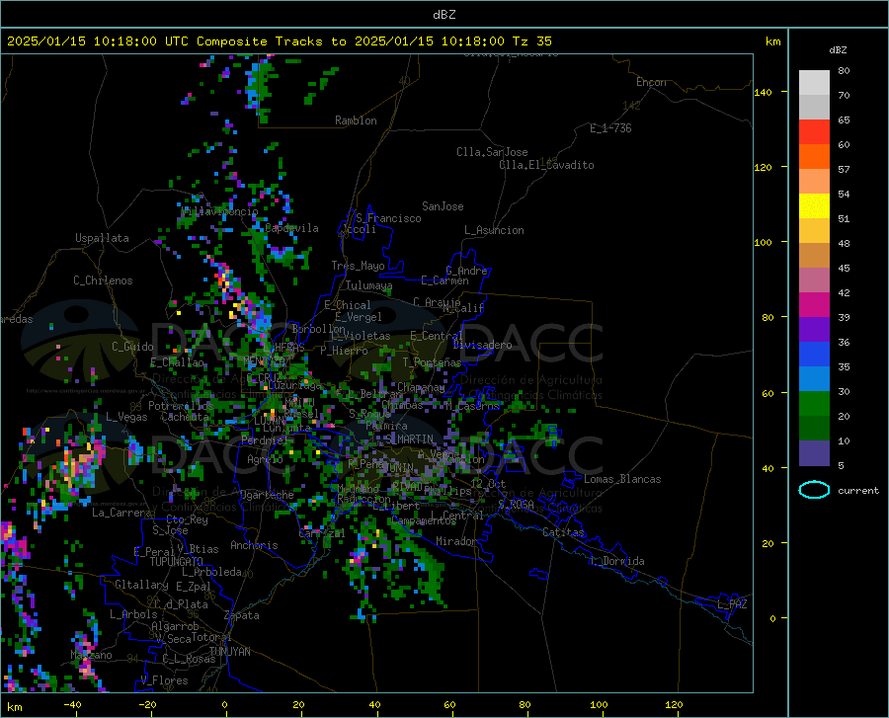Click the C_Chilenos map label
Screen dimensions: 889x718
pyautogui.click(x=103, y=280)
